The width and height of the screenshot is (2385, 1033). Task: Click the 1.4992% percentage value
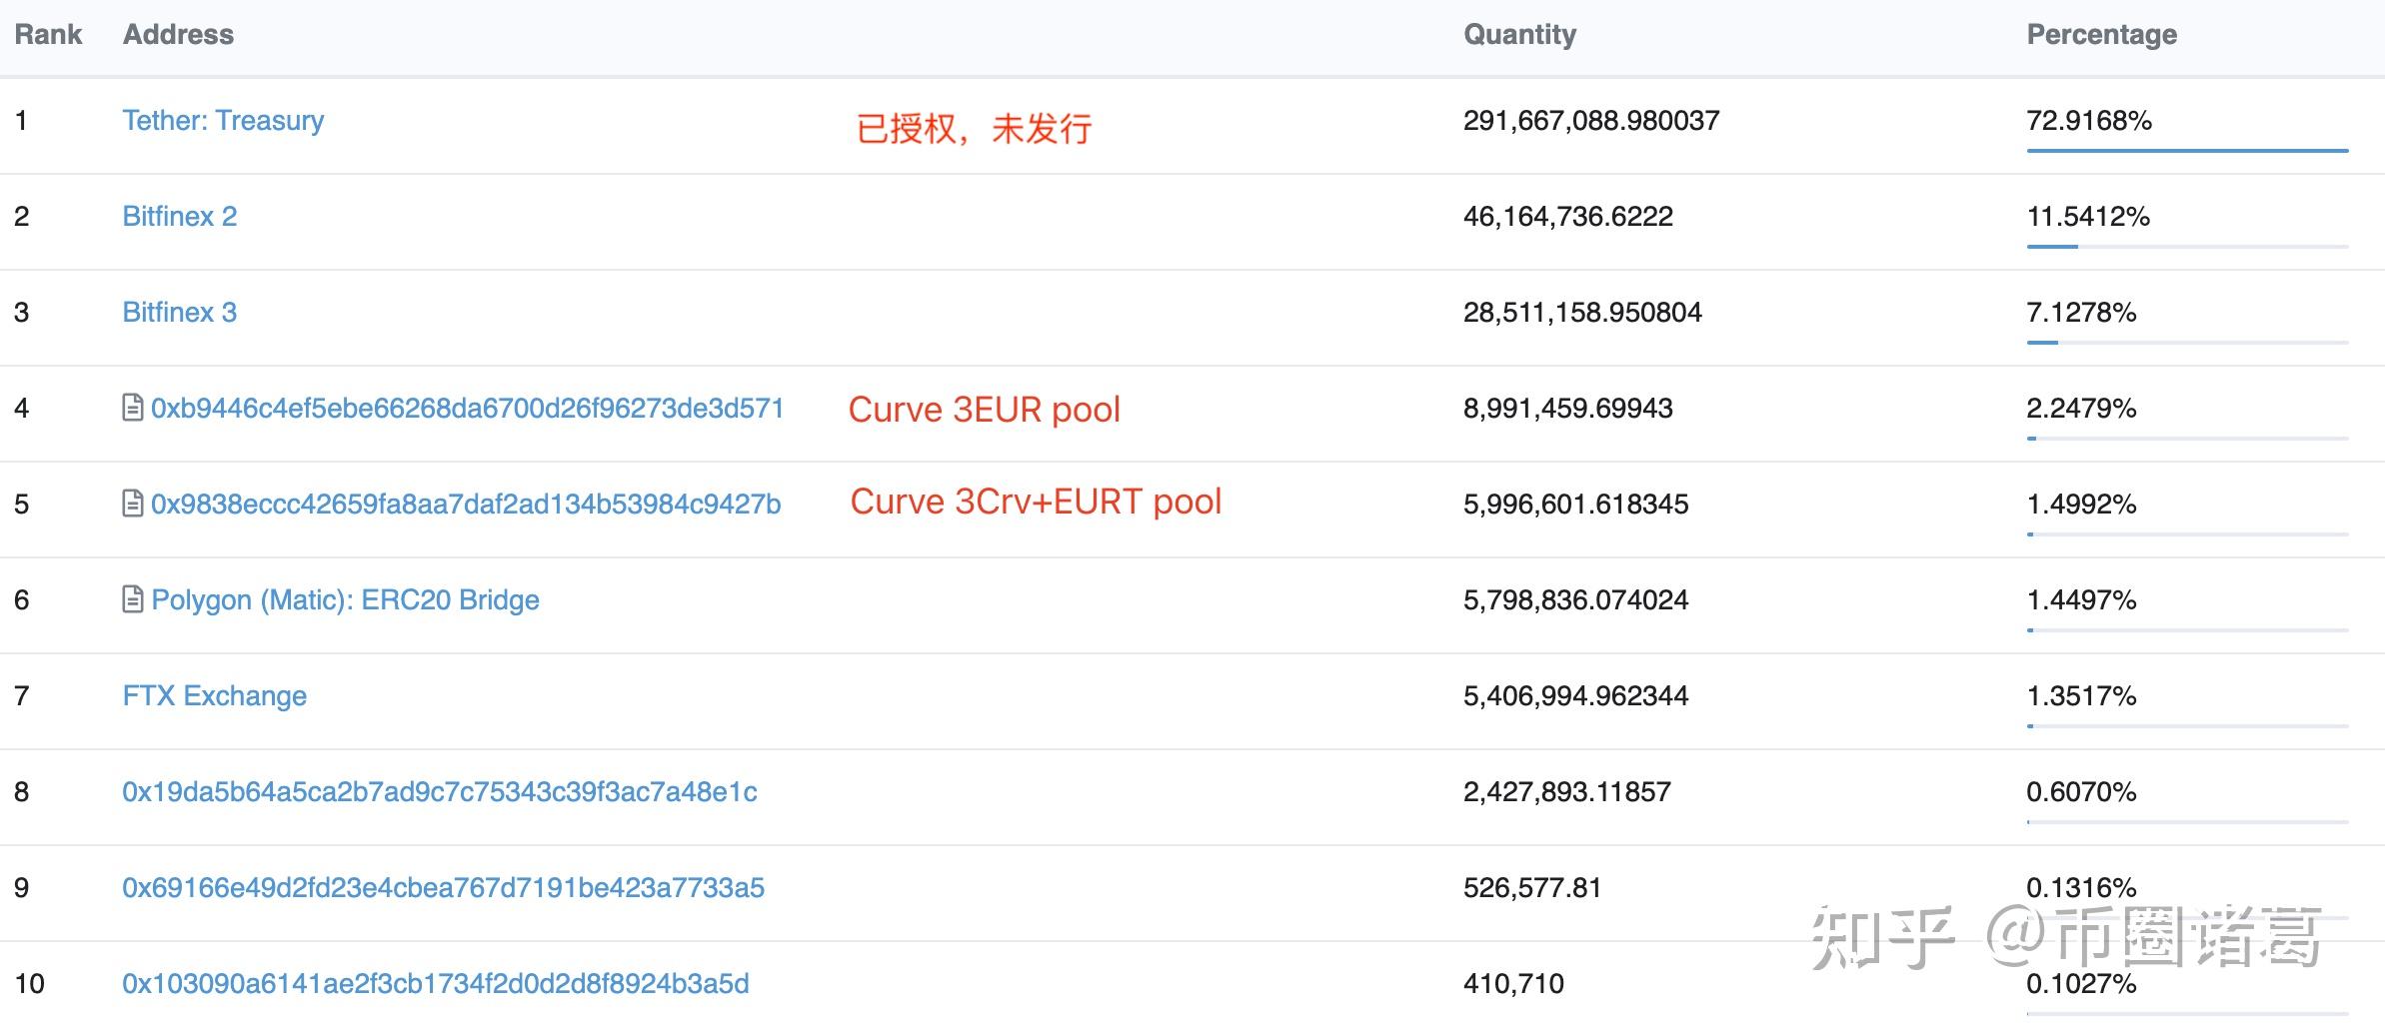coord(2081,505)
